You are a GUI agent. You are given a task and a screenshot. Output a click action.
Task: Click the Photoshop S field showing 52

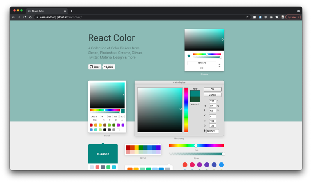click(213, 111)
